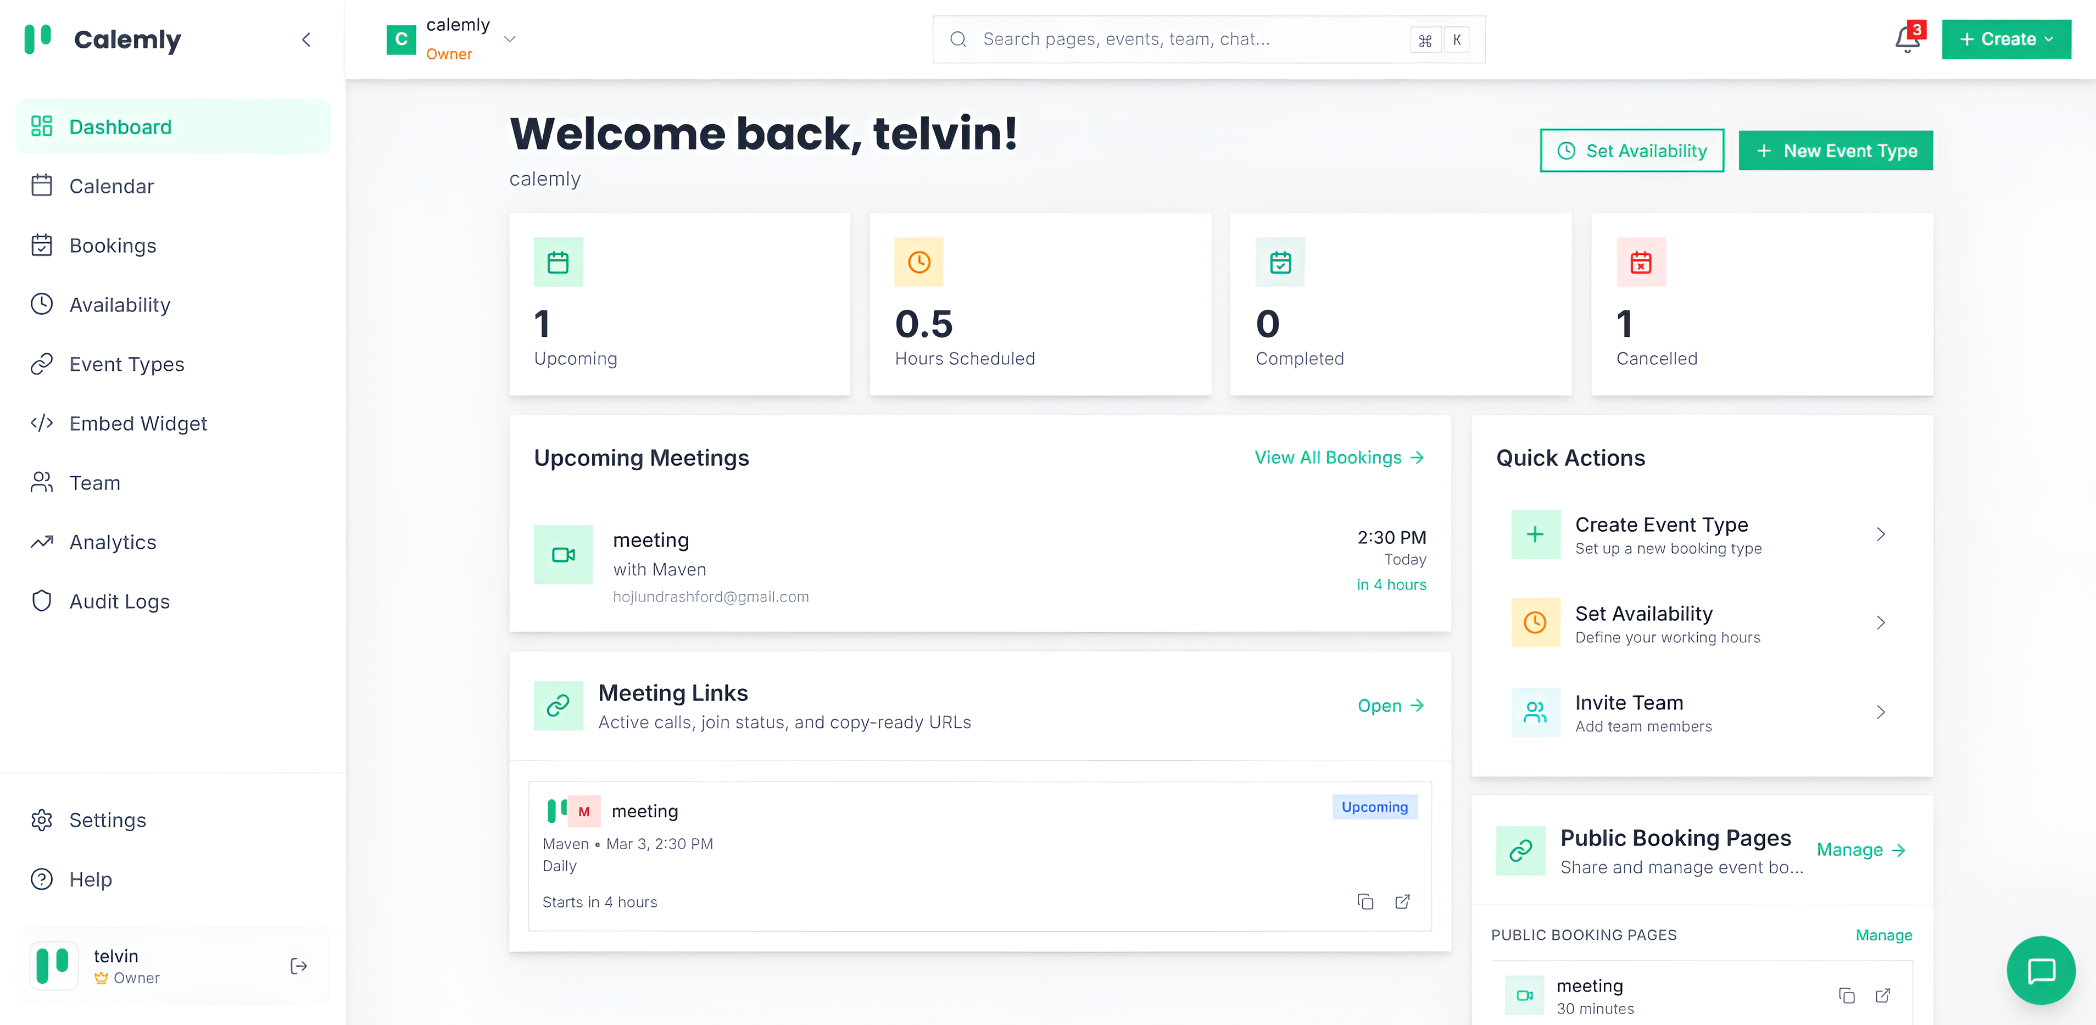Select the Bookings icon in sidebar
2096x1025 pixels.
pos(42,245)
